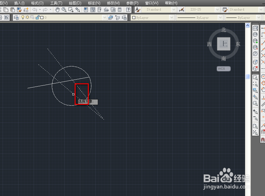Click the Zoom Scale icon
Screen dimensions: 265x196
pyautogui.click(x=255, y=91)
